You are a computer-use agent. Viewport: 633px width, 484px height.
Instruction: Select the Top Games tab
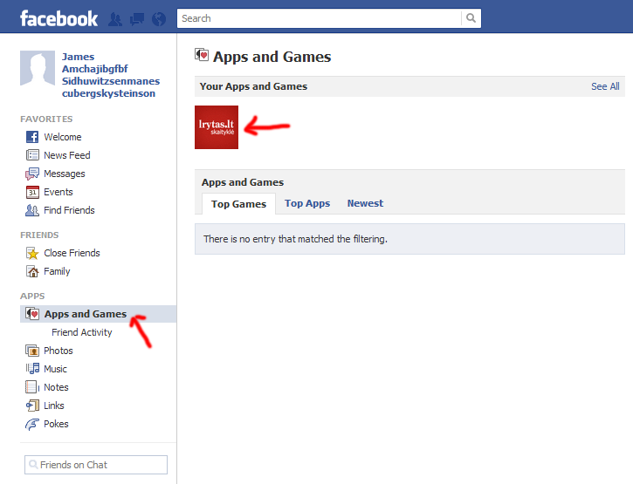(x=238, y=204)
